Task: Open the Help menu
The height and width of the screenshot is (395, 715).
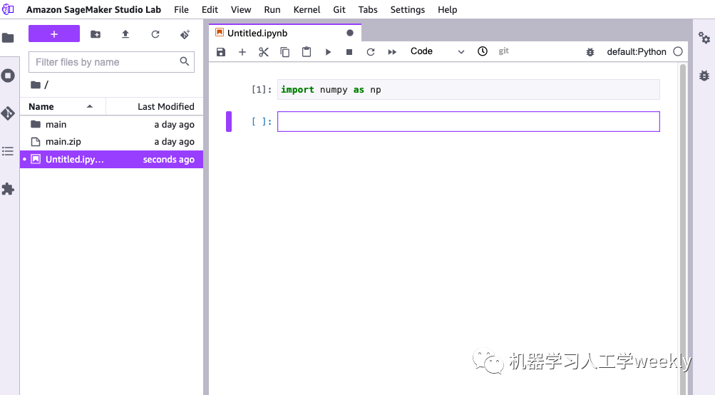Action: pos(448,9)
